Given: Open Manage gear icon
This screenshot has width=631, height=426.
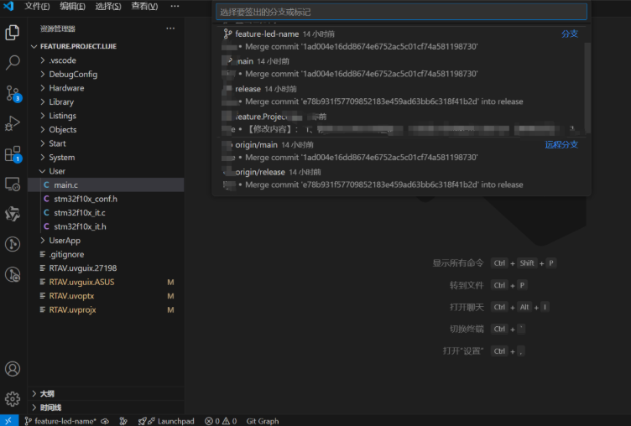Looking at the screenshot, I should click(x=12, y=398).
